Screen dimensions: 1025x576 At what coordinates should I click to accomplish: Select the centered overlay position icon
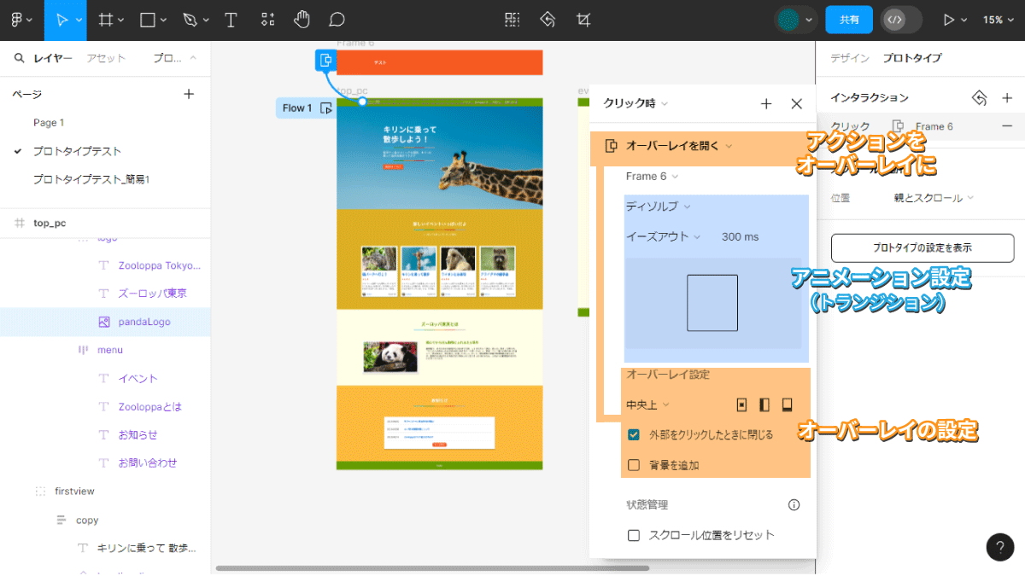pos(742,404)
